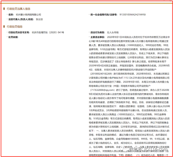173x157 pixels.
Task: Select violation type 拉人头传销
Action: pyautogui.click(x=113, y=32)
